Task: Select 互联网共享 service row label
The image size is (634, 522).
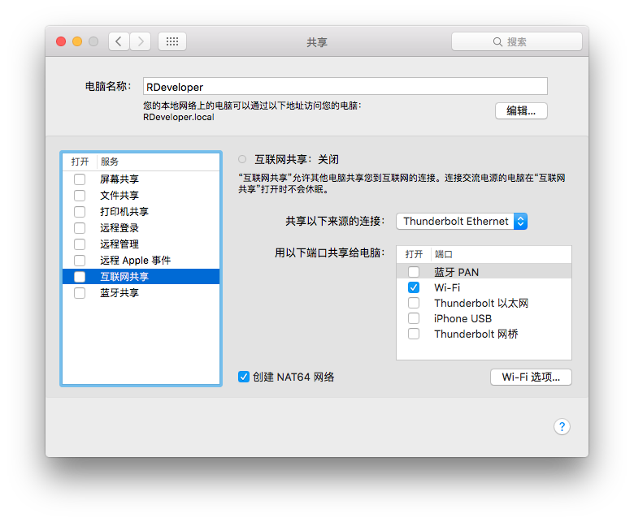Action: click(124, 277)
